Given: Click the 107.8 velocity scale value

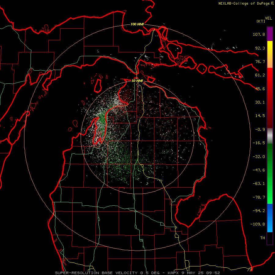Looking at the screenshot, I should [x=259, y=34].
